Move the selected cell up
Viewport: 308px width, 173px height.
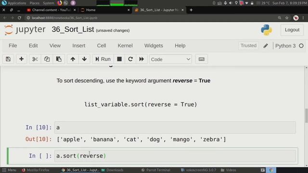[x=73, y=59]
